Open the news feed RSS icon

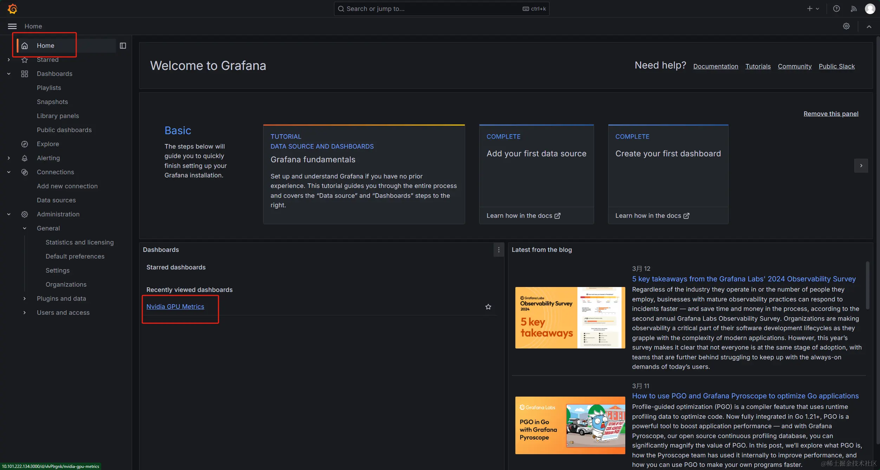click(x=853, y=9)
